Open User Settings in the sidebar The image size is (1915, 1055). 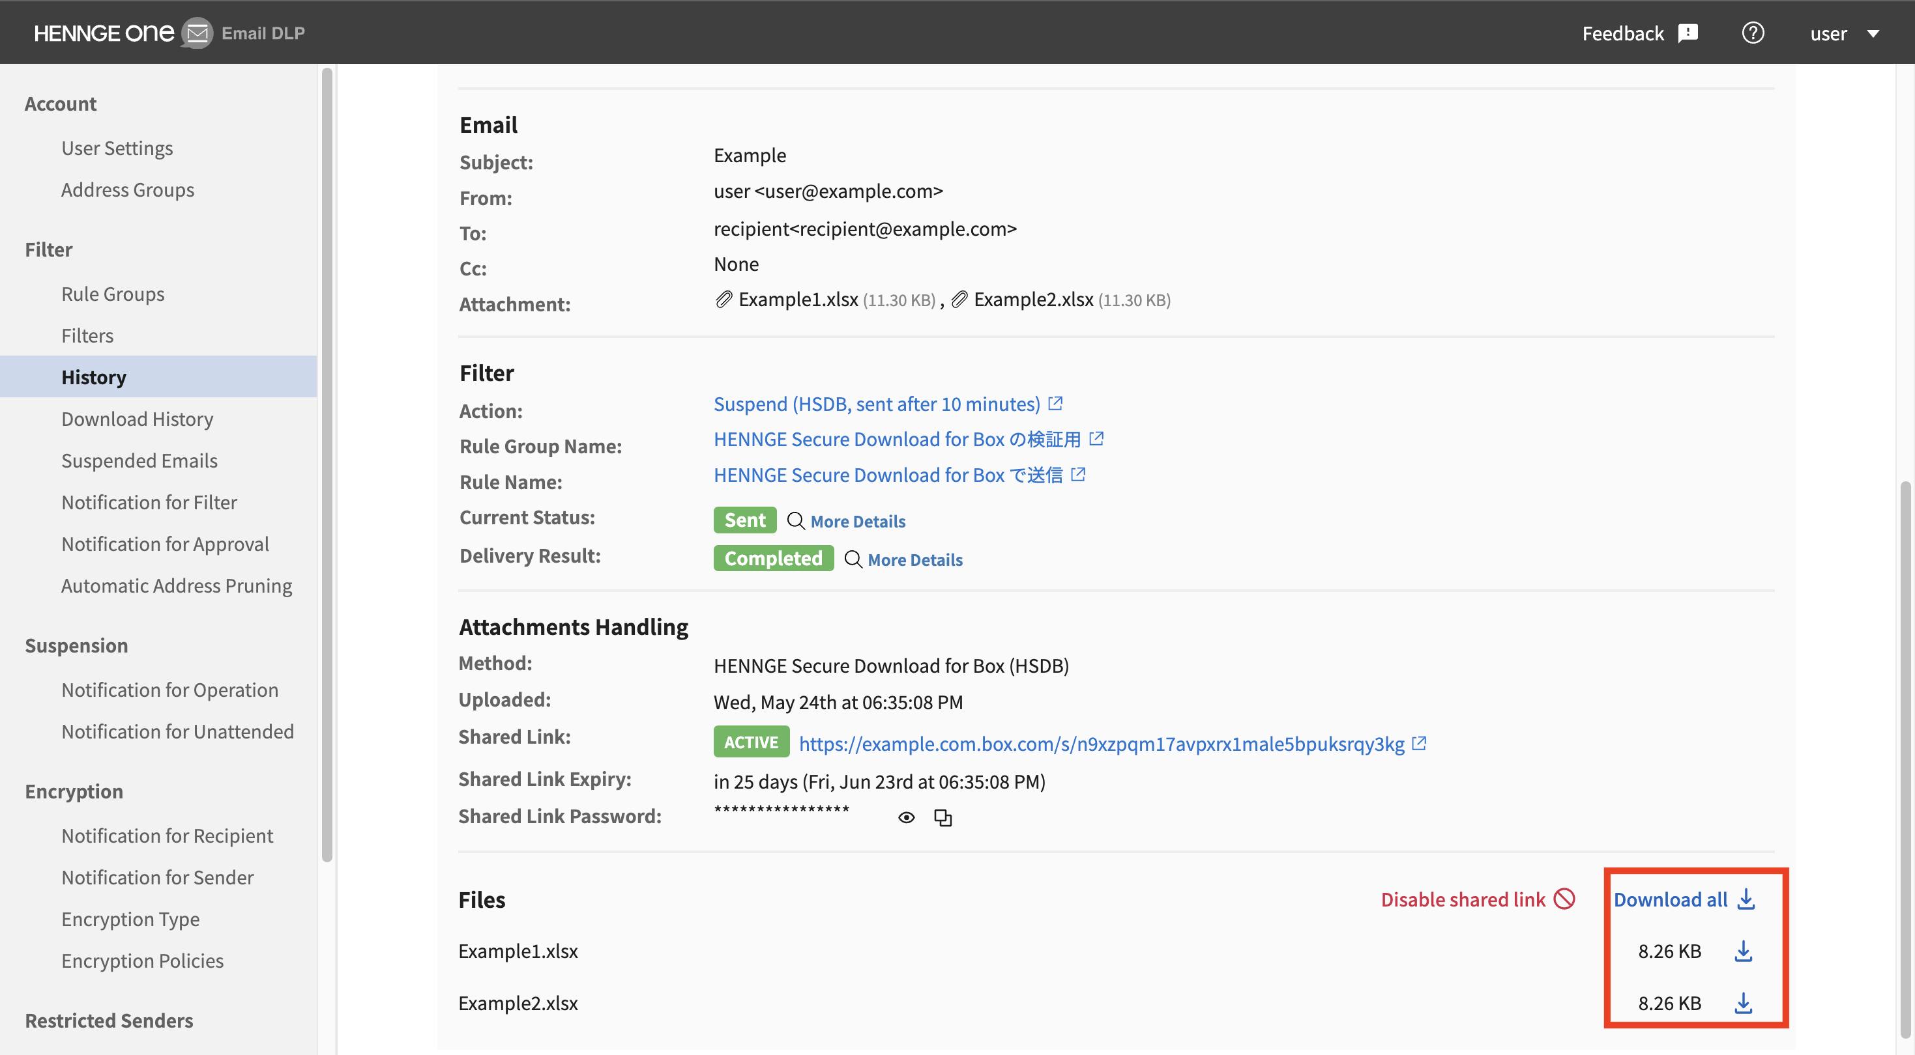point(117,148)
